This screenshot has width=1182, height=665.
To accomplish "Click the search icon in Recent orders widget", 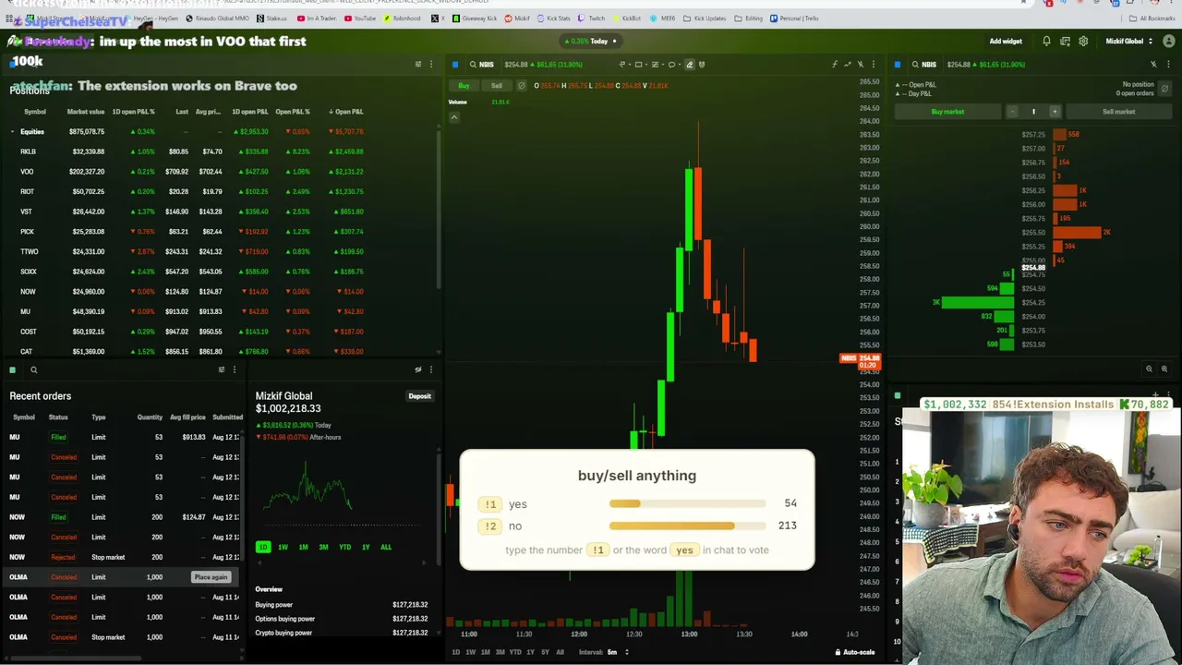I will tap(33, 370).
